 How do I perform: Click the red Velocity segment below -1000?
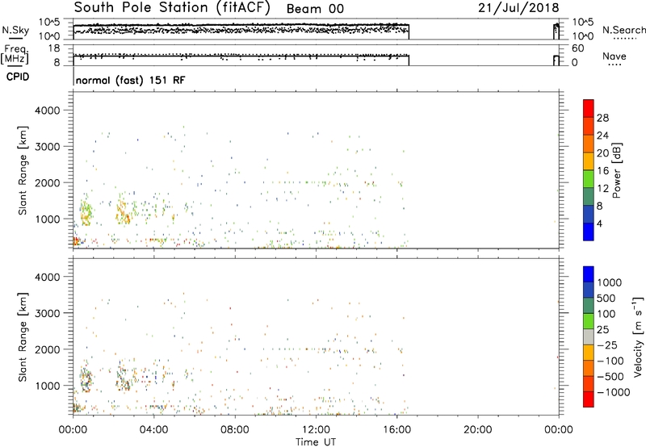coord(589,399)
